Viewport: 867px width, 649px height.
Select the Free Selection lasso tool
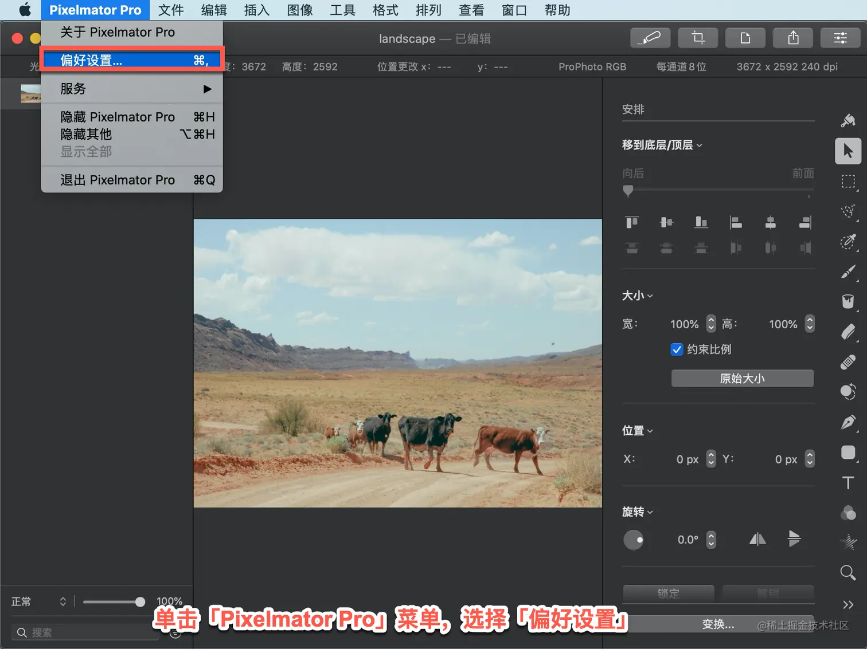(848, 211)
